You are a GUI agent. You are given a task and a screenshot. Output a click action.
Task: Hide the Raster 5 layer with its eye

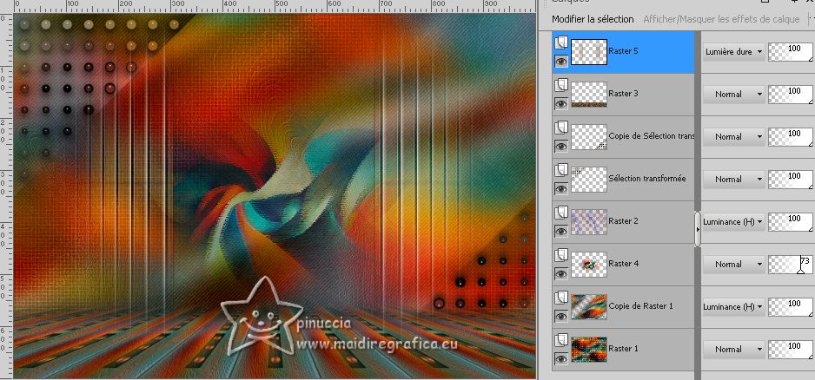coord(560,62)
